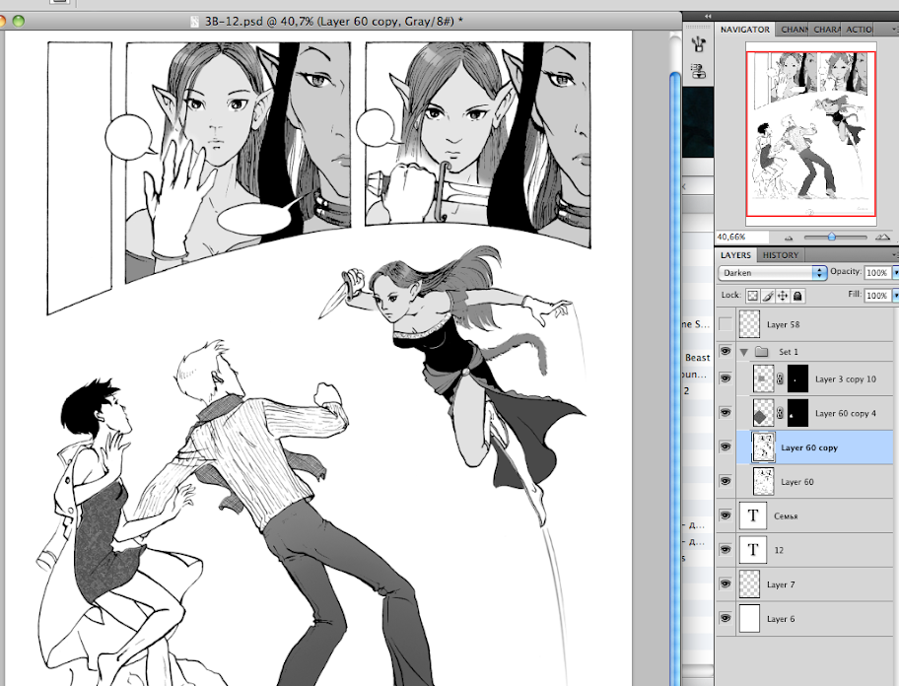Click the Navigator zoom out mountain icon
Screen dimensions: 899x686
click(x=788, y=238)
